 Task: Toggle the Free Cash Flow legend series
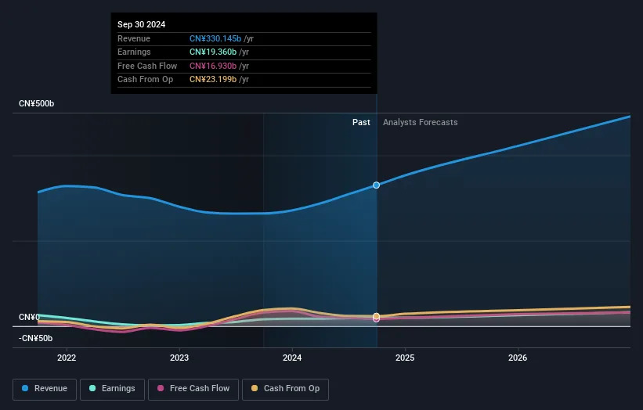(x=193, y=389)
